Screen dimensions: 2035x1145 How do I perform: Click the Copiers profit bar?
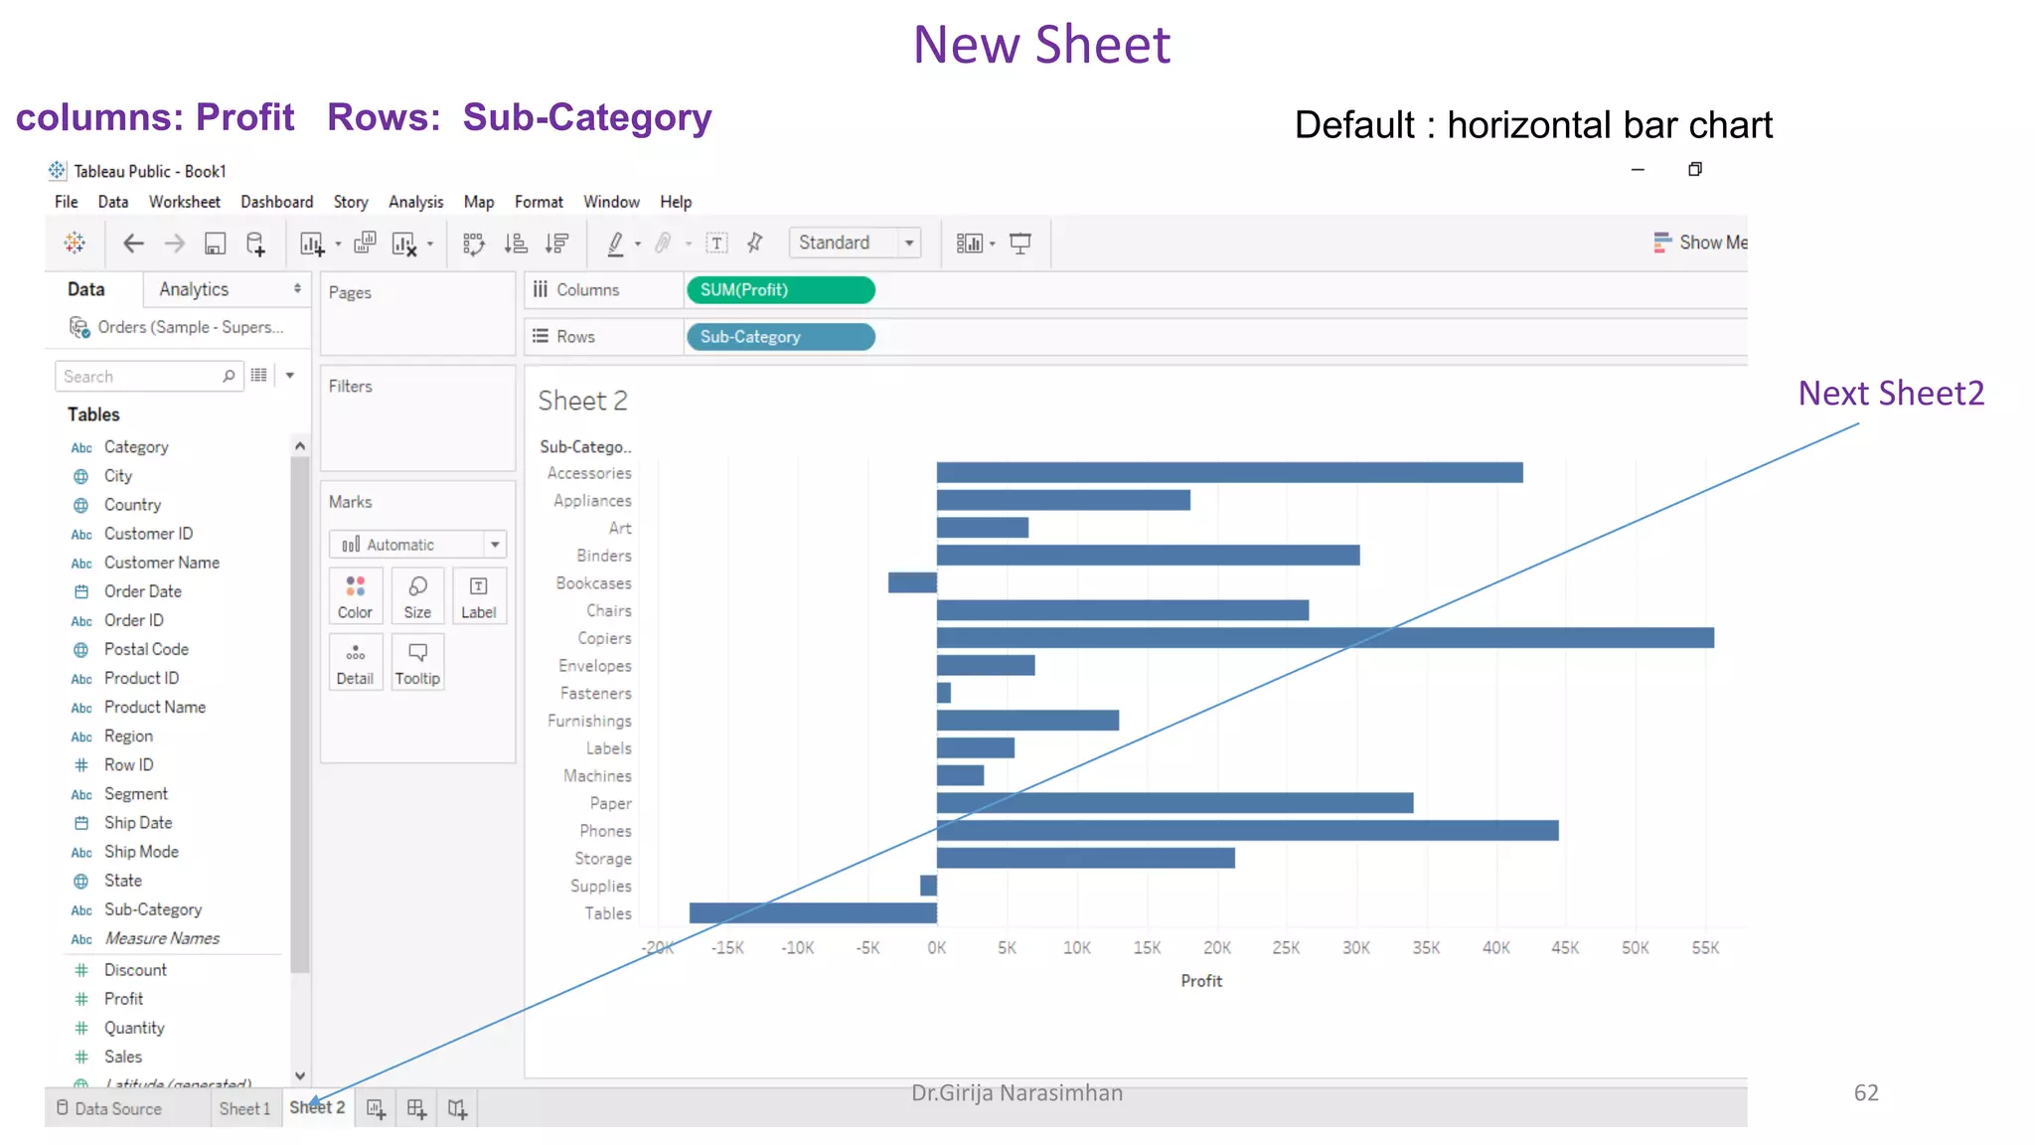pos(1326,638)
